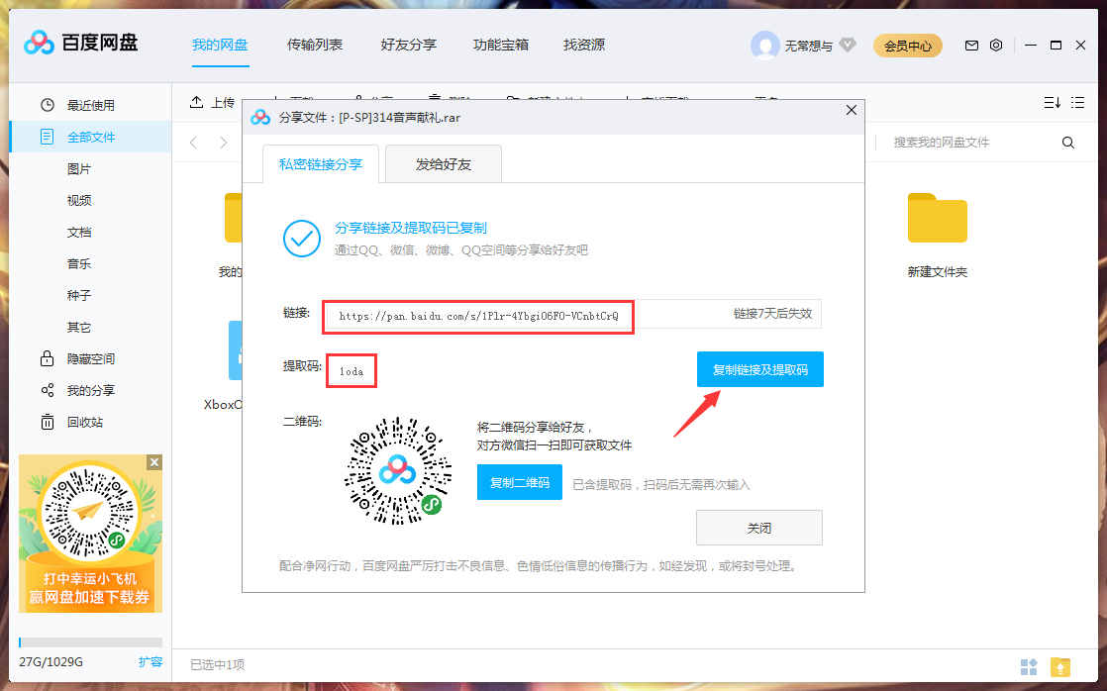Expand the user account dropdown arrow
This screenshot has height=691, width=1107.
(847, 45)
